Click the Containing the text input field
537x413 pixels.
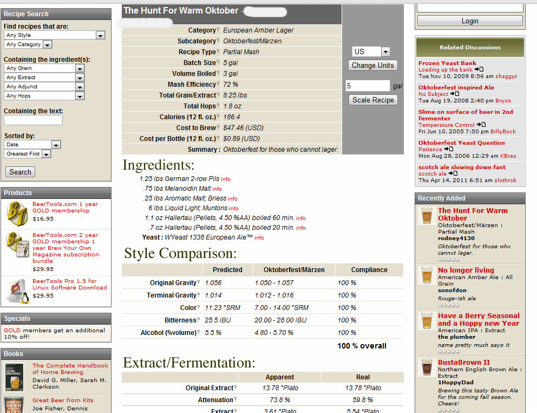click(33, 120)
